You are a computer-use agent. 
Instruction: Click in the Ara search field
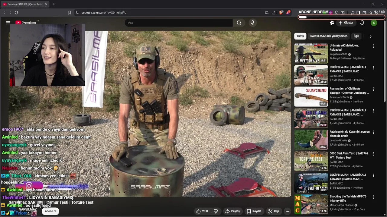(179, 23)
